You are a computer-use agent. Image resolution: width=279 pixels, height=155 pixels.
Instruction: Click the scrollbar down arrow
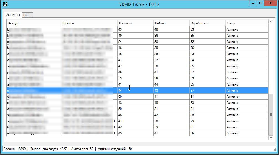271,137
